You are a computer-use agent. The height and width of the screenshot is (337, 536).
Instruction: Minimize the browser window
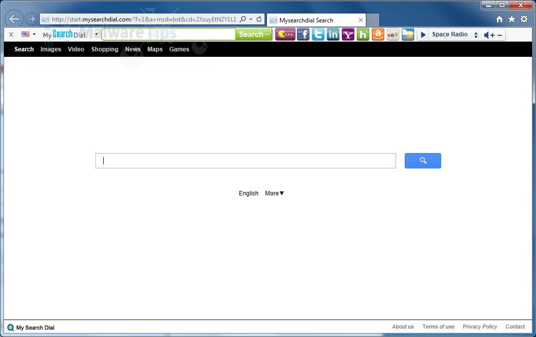[489, 5]
